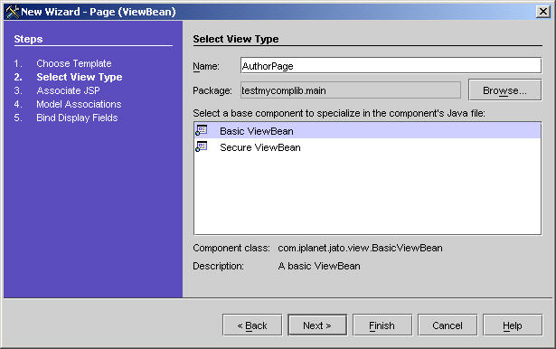Image resolution: width=556 pixels, height=349 pixels.
Task: Click step 2 Select View Type
Action: pos(80,77)
